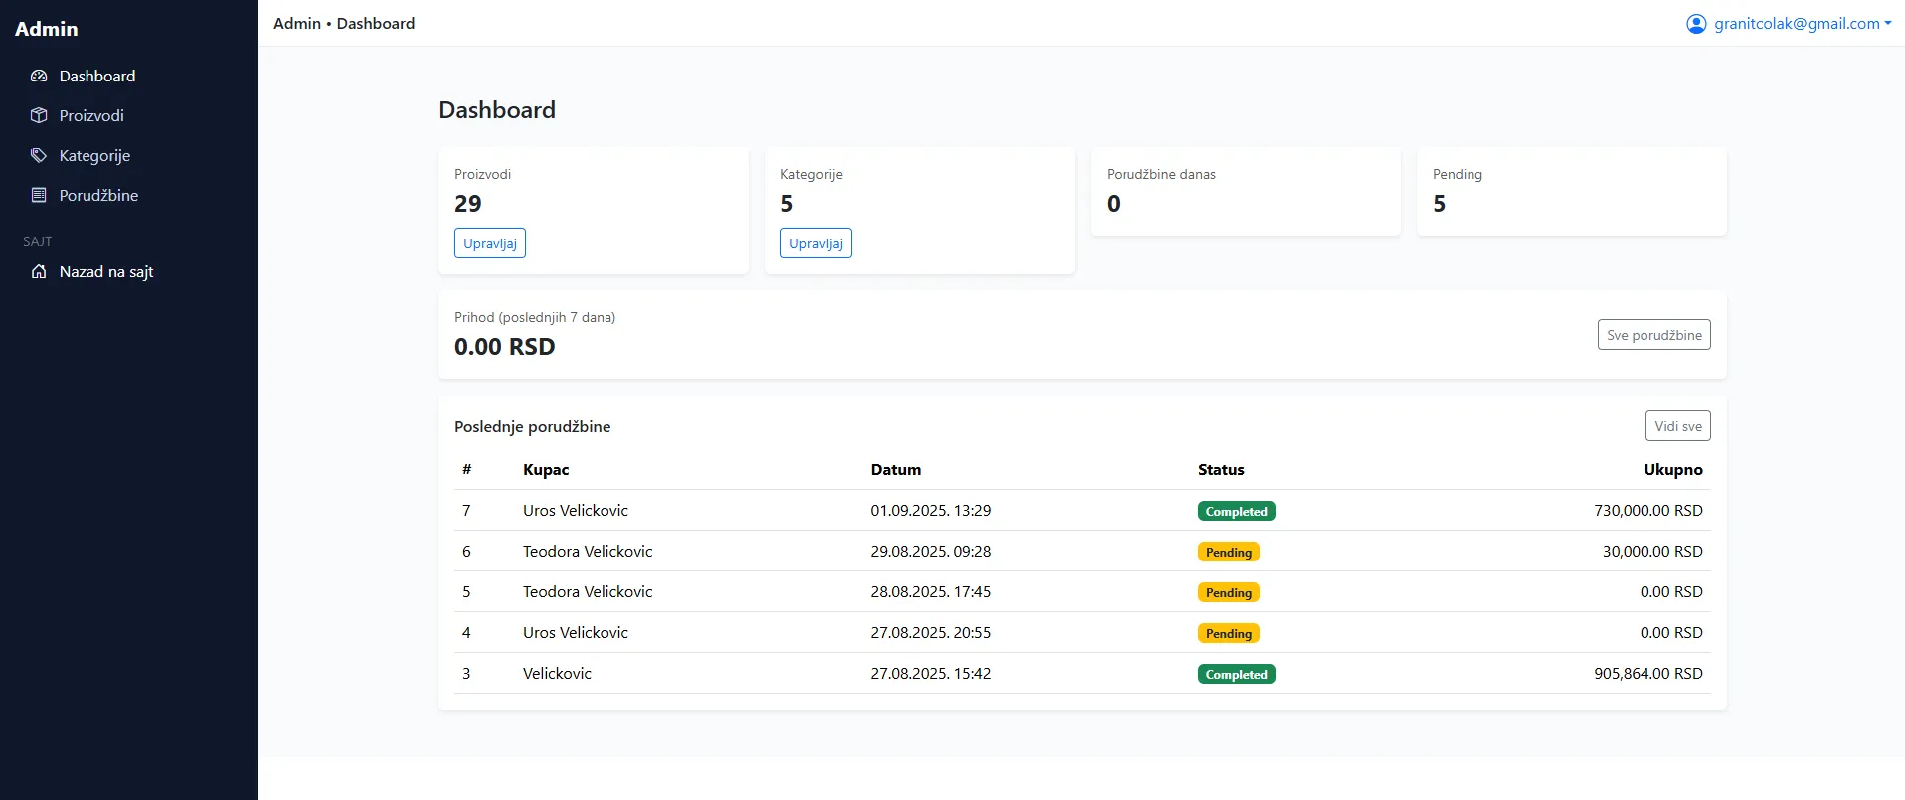The image size is (1905, 800).
Task: Click the Vidi sve button
Action: [x=1677, y=426]
